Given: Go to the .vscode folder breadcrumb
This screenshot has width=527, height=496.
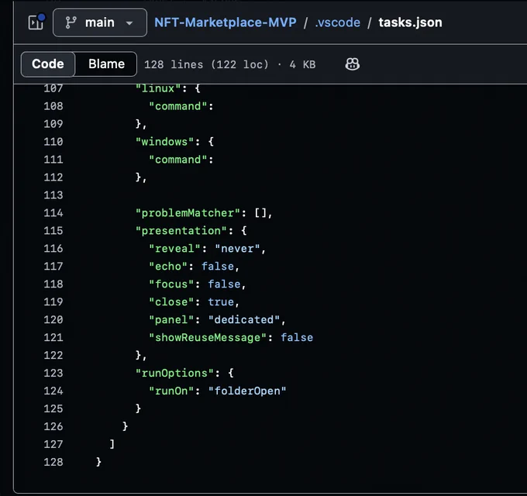Looking at the screenshot, I should pos(337,22).
